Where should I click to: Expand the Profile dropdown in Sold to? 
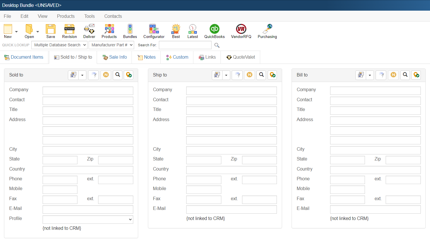click(x=88, y=219)
